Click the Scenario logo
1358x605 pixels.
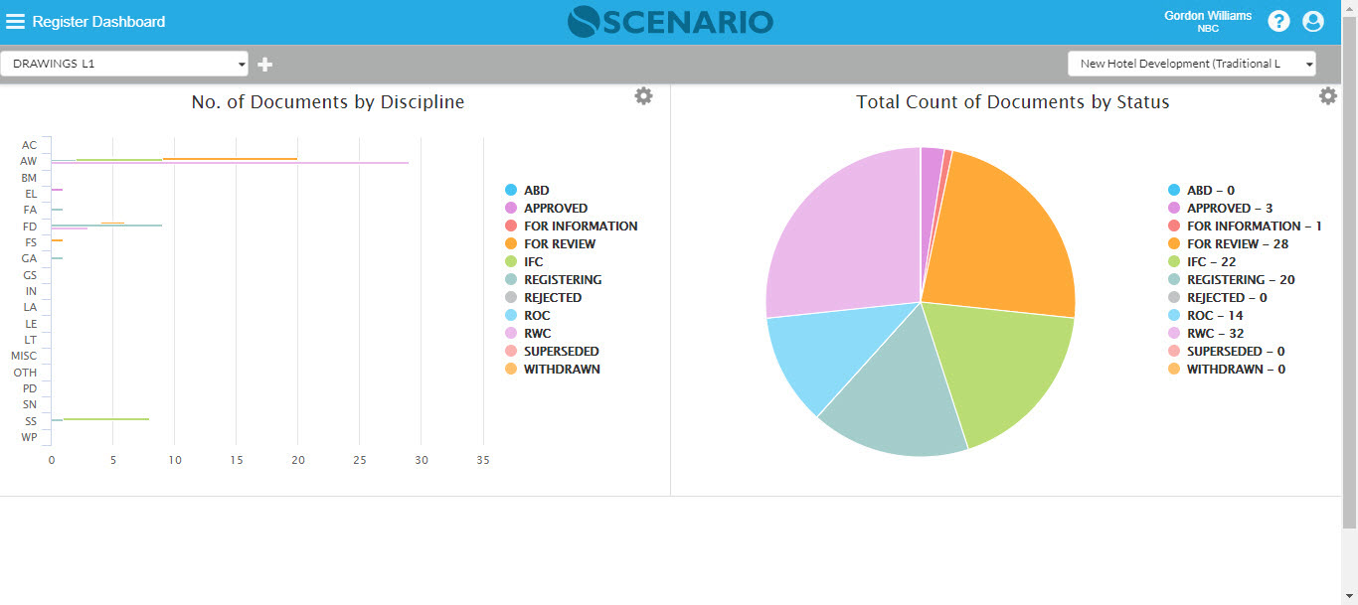pyautogui.click(x=670, y=21)
